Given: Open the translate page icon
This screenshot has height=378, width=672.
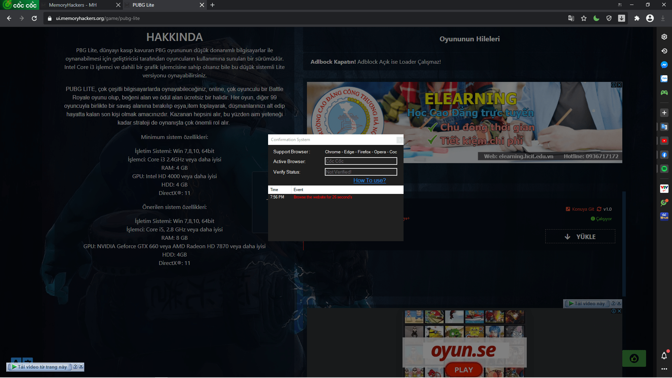Looking at the screenshot, I should pos(571,19).
